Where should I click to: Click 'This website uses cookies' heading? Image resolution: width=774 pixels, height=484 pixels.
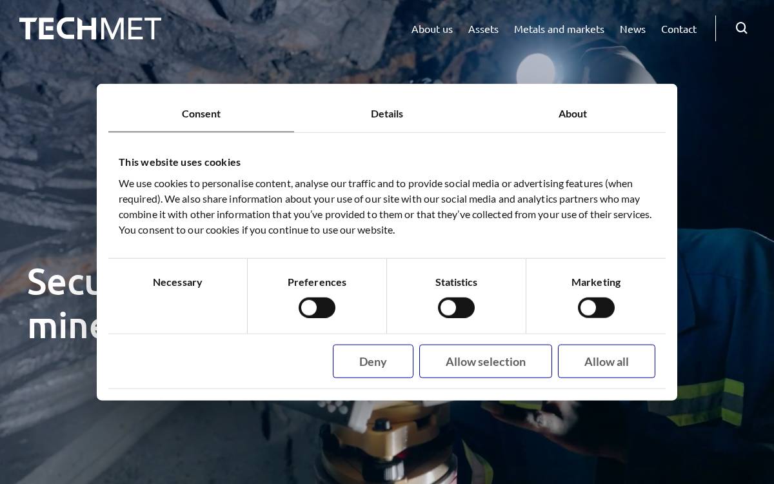179,162
